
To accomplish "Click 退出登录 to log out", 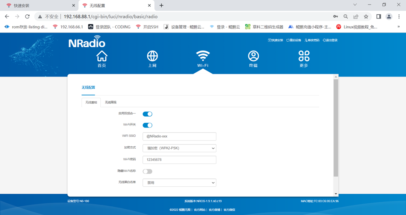I will click(x=330, y=40).
